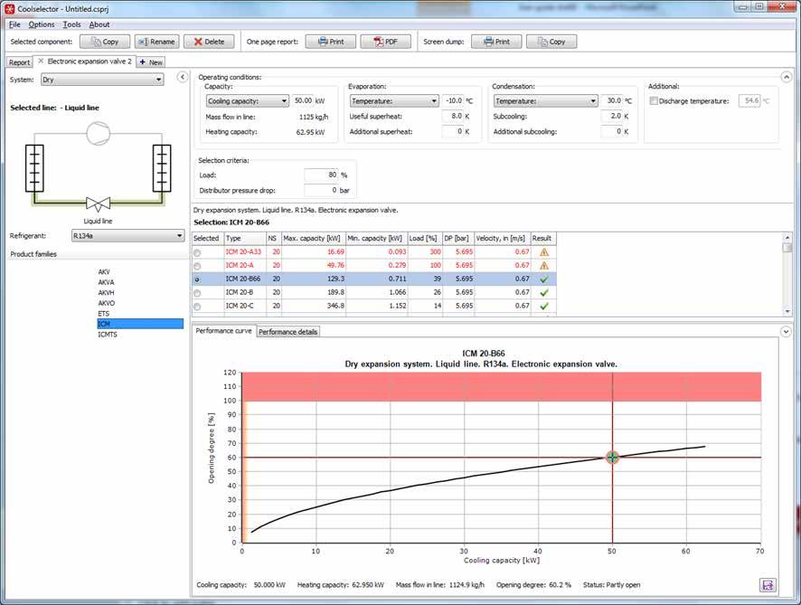The image size is (801, 605).
Task: Open the Refrigerant dropdown showing R134a
Action: [127, 235]
